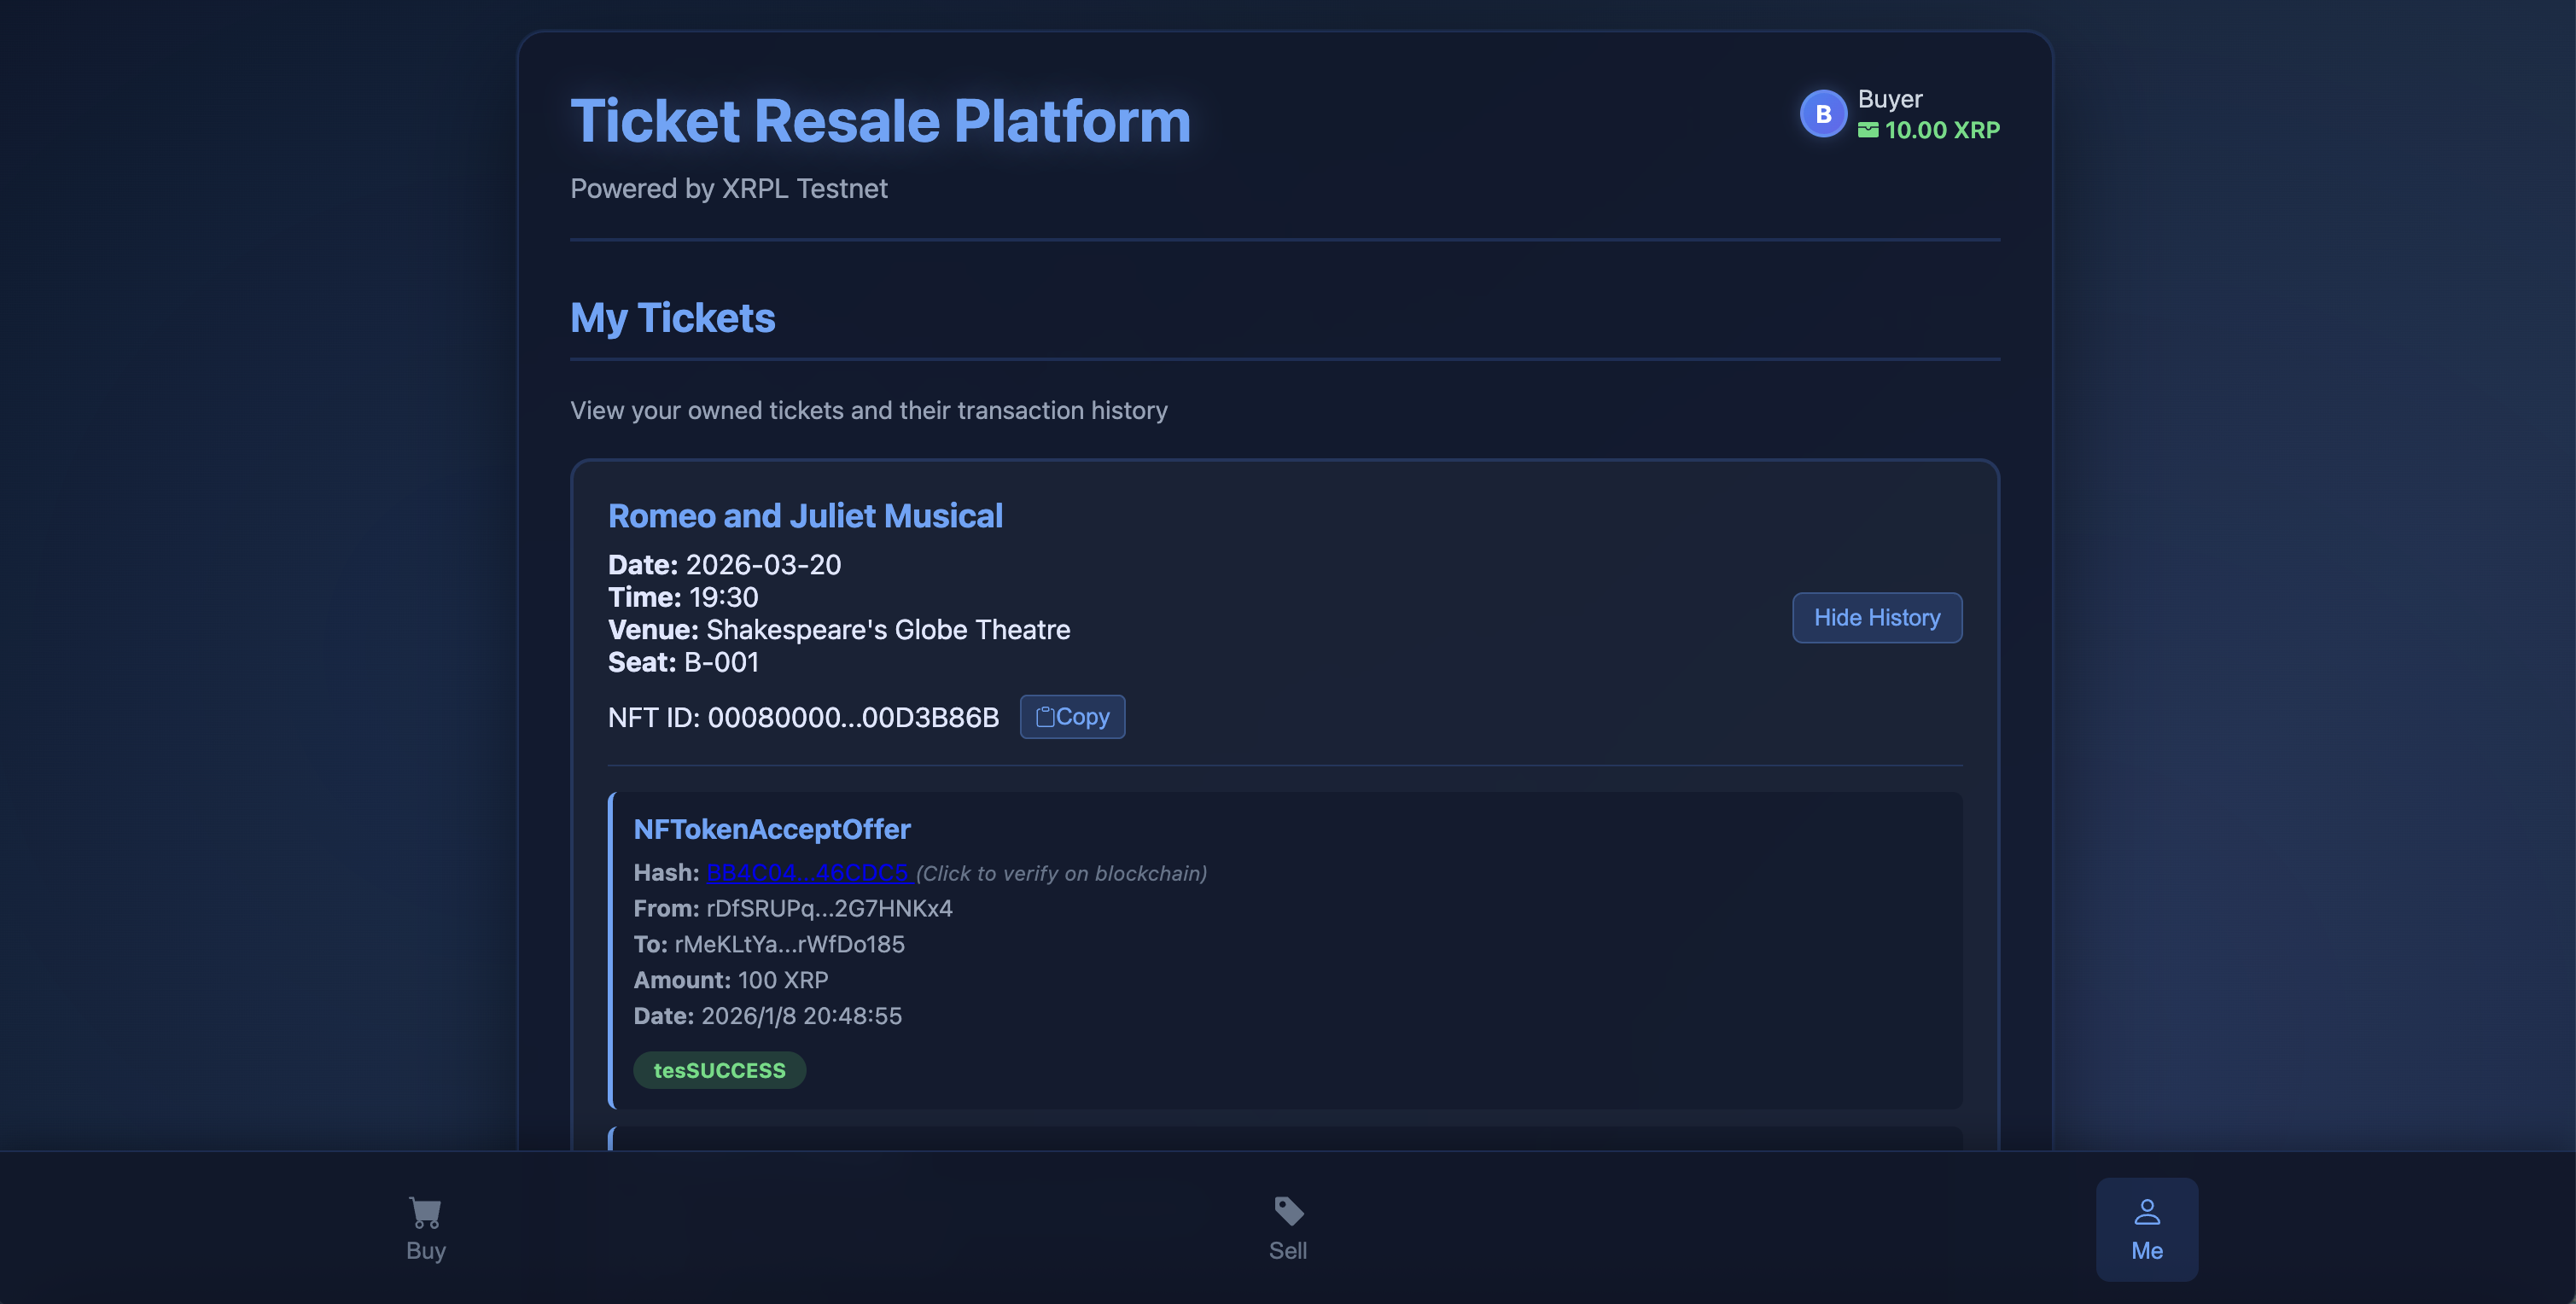The width and height of the screenshot is (2576, 1304).
Task: Click the Ticket Resale Platform title
Action: click(880, 121)
